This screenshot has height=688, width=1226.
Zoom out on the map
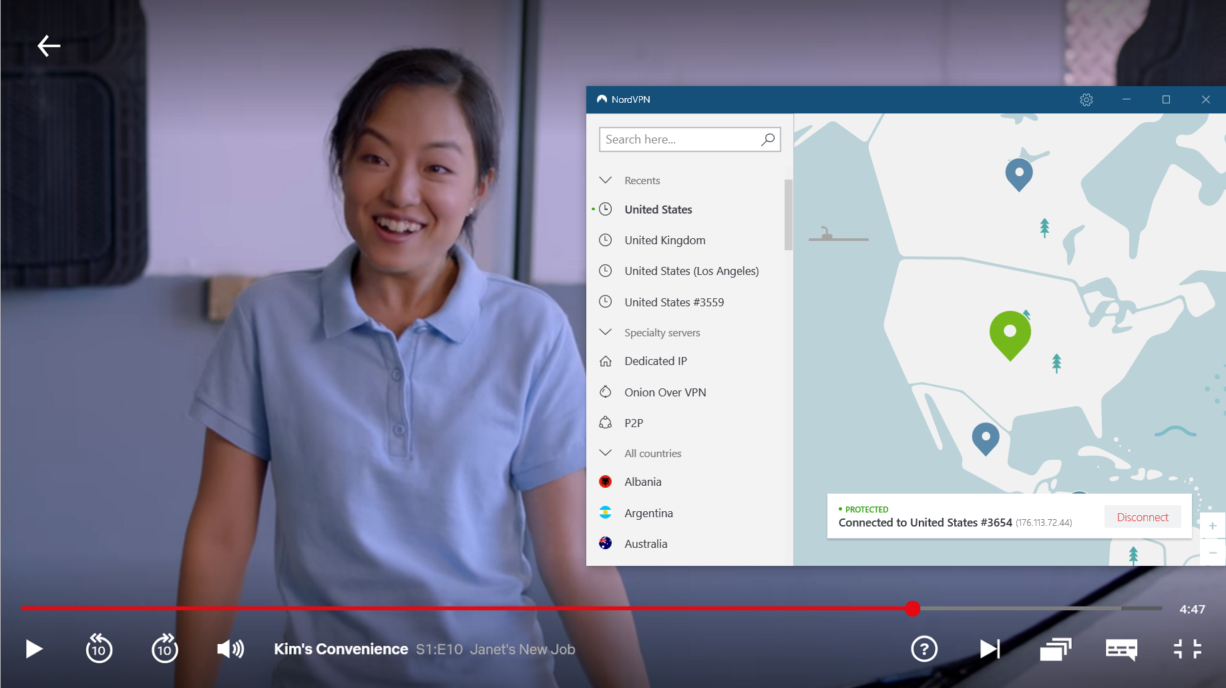coord(1213,553)
